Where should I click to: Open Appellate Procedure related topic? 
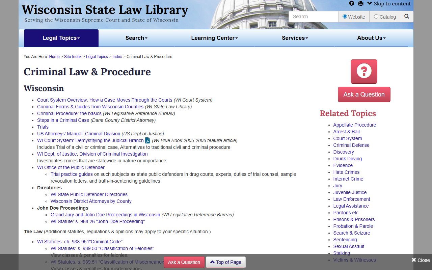pyautogui.click(x=355, y=125)
